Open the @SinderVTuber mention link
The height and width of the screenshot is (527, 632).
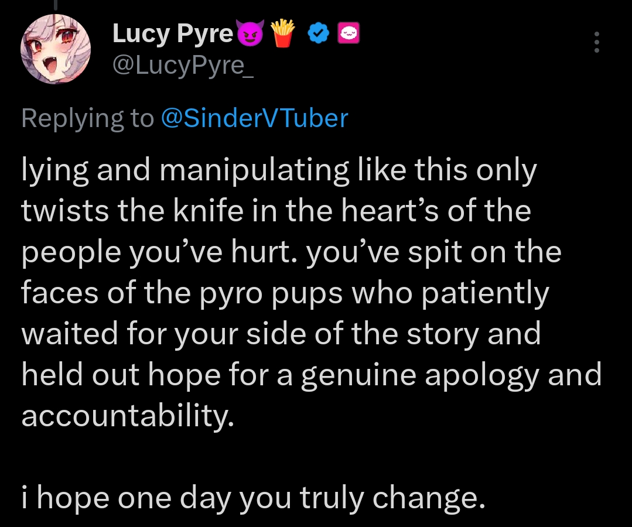[254, 118]
